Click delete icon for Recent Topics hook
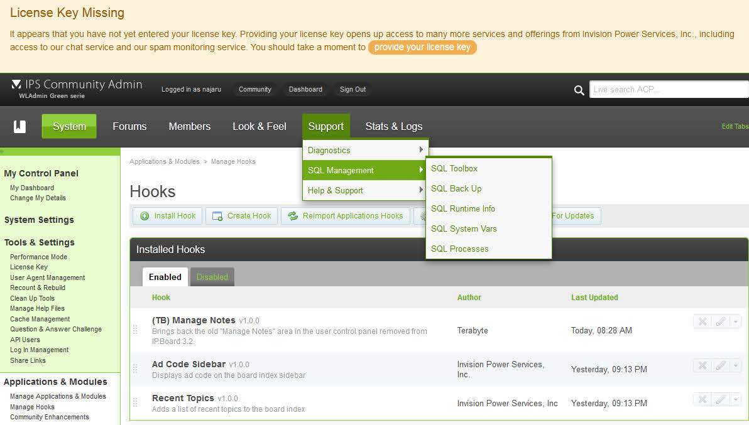Viewport: 749px width, 425px height. coord(703,399)
